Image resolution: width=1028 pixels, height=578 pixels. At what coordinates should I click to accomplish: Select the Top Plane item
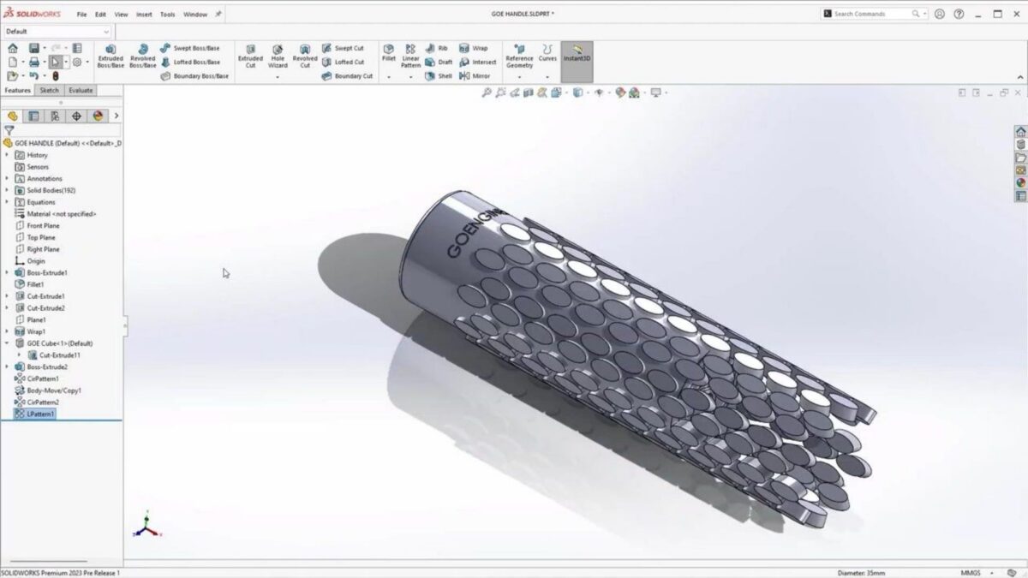(x=35, y=237)
